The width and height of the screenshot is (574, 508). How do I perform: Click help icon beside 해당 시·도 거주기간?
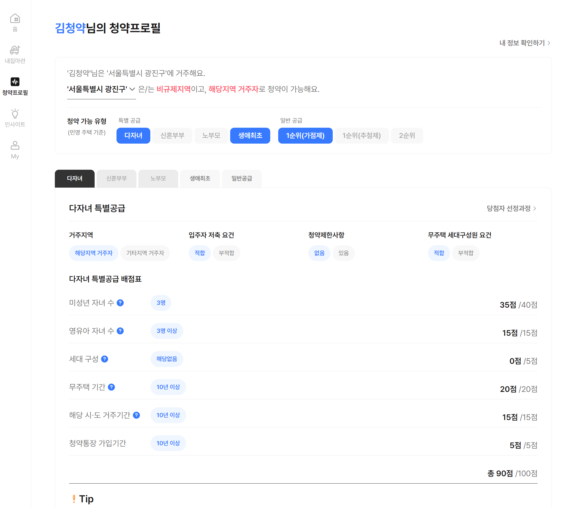pyautogui.click(x=136, y=415)
